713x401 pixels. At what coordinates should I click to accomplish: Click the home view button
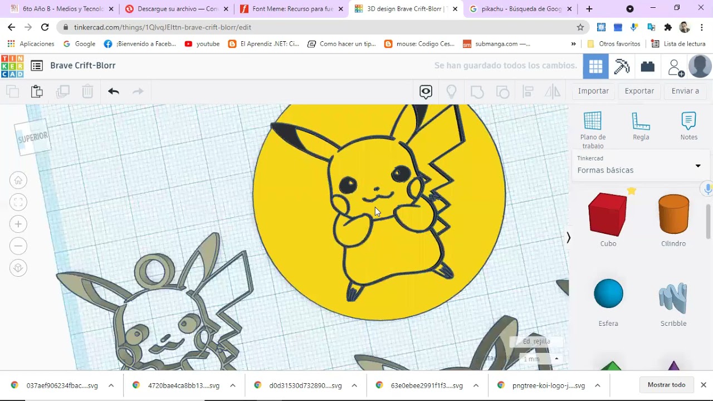pyautogui.click(x=18, y=180)
